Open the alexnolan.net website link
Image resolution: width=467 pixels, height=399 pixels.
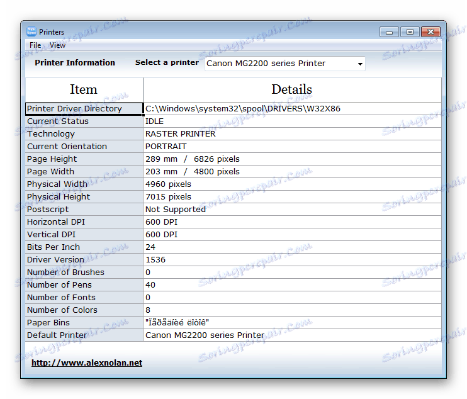87,362
